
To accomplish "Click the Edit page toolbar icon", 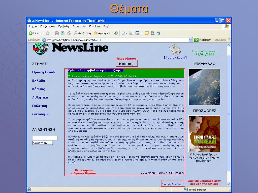I will 137,33.
